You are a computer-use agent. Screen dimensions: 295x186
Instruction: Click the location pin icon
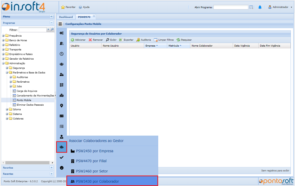click(62, 106)
